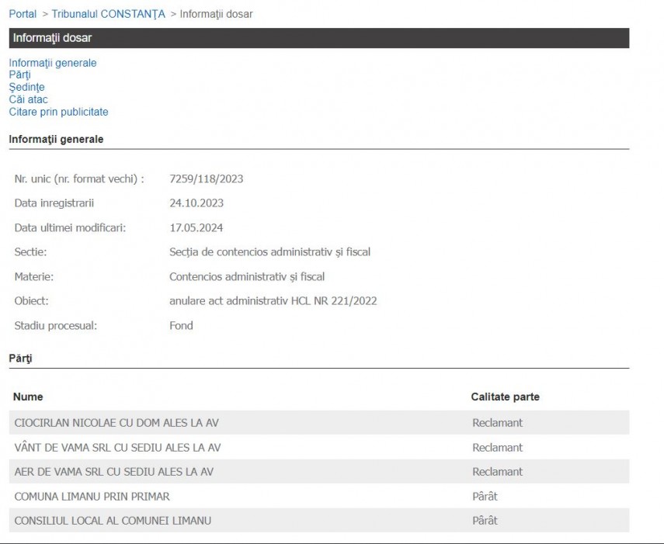This screenshot has height=544, width=664.
Task: Select the Căi atac link
Action: (28, 99)
